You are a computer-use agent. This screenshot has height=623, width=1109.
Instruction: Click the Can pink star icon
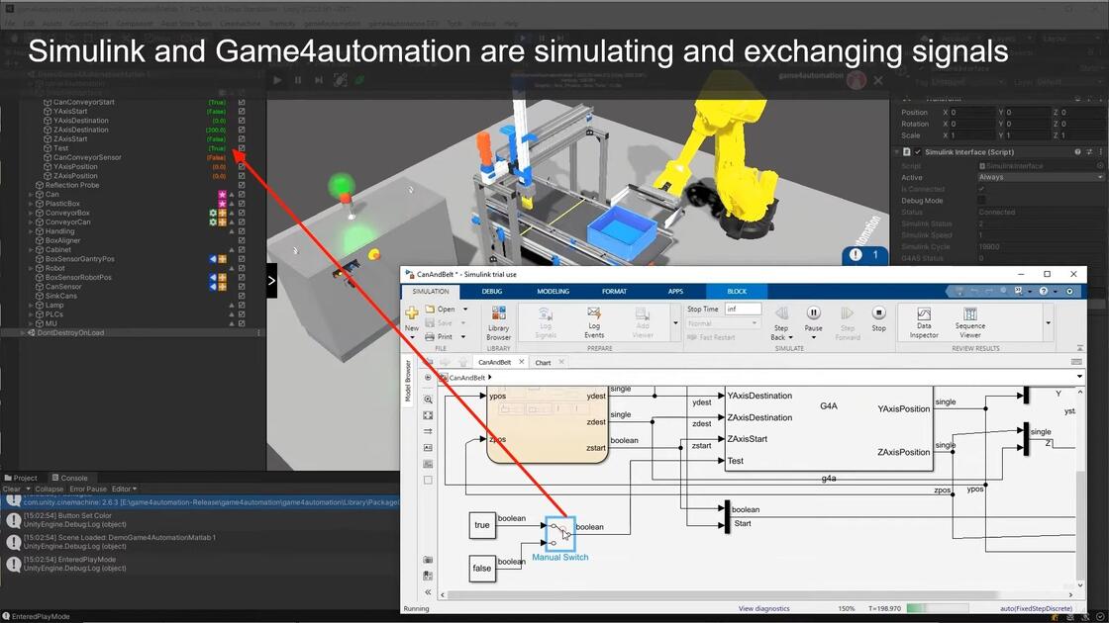click(222, 194)
